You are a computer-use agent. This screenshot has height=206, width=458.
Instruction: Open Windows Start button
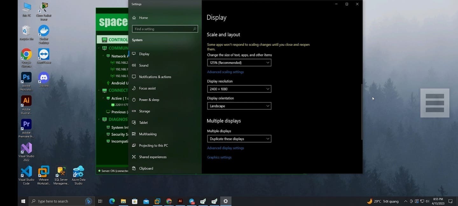click(x=23, y=201)
